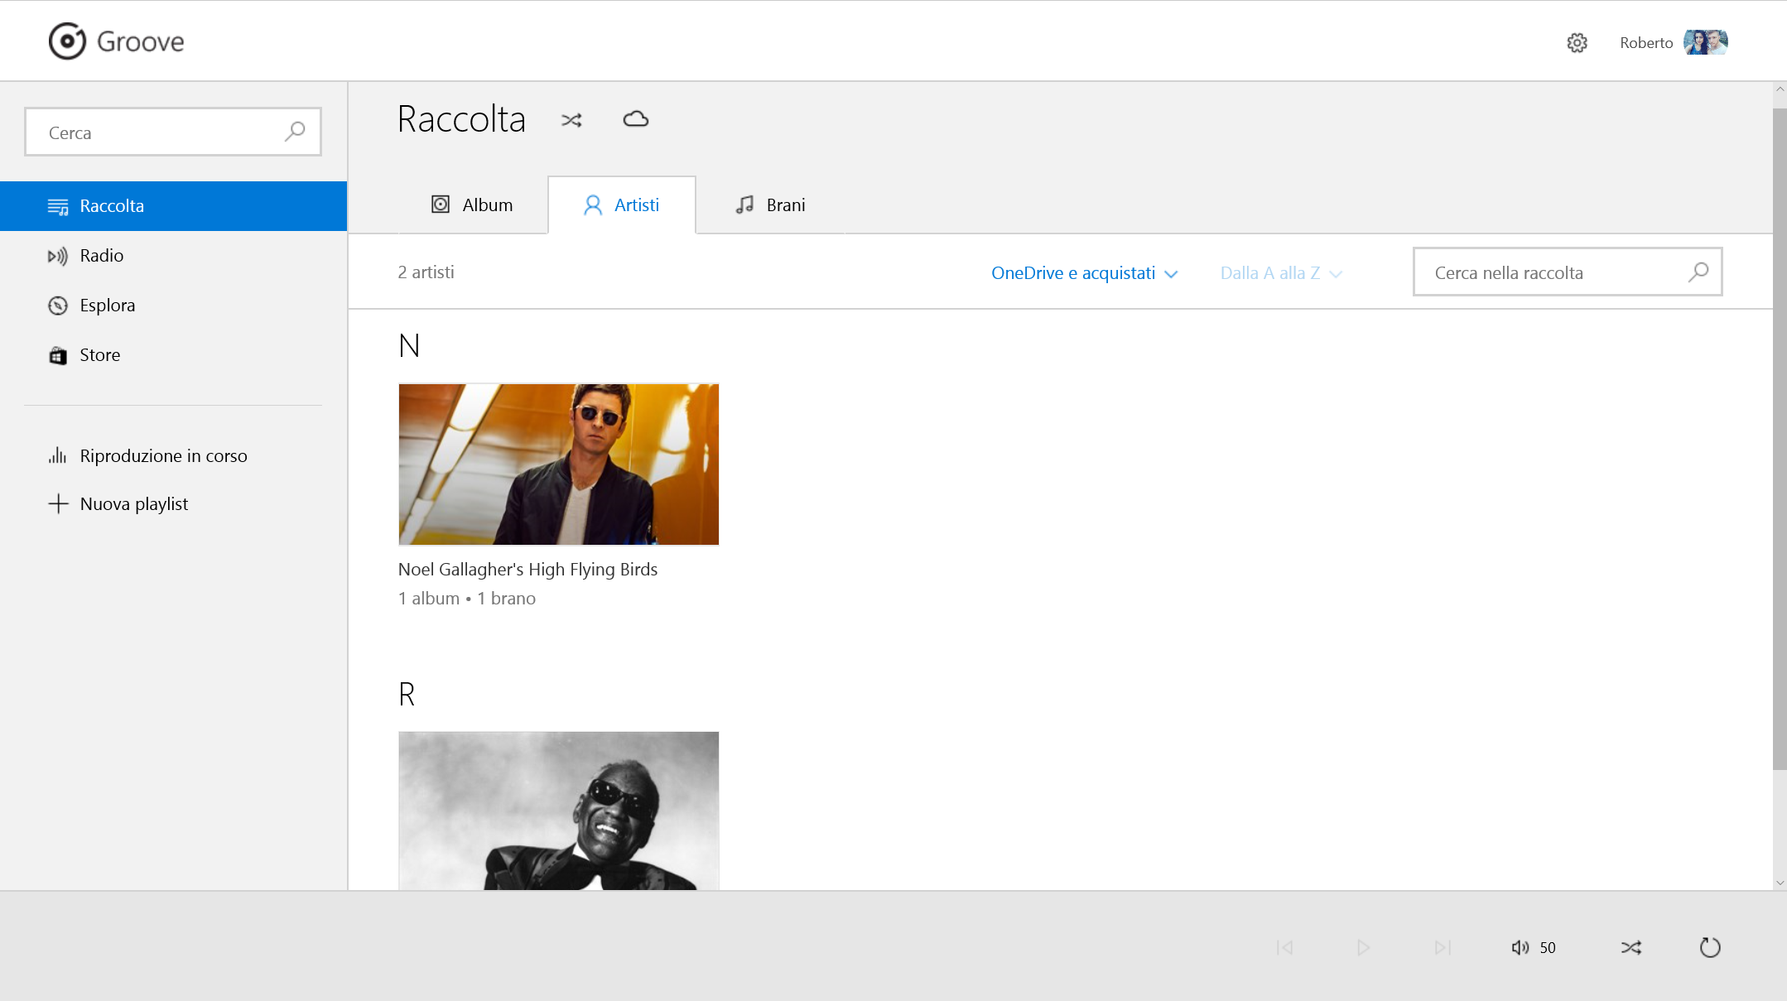Click the sidebar Cerca magnifier icon
Screen dimensions: 1787x1001
[295, 132]
